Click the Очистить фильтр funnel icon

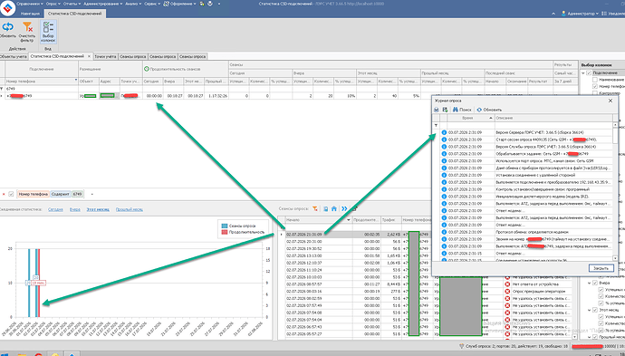pos(27,27)
